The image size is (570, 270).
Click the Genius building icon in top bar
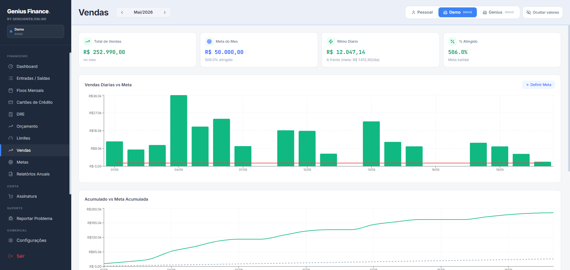pos(485,12)
